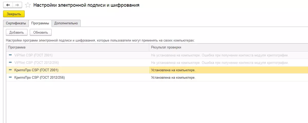Click the back navigation arrow
This screenshot has width=308, height=123.
[8, 5]
